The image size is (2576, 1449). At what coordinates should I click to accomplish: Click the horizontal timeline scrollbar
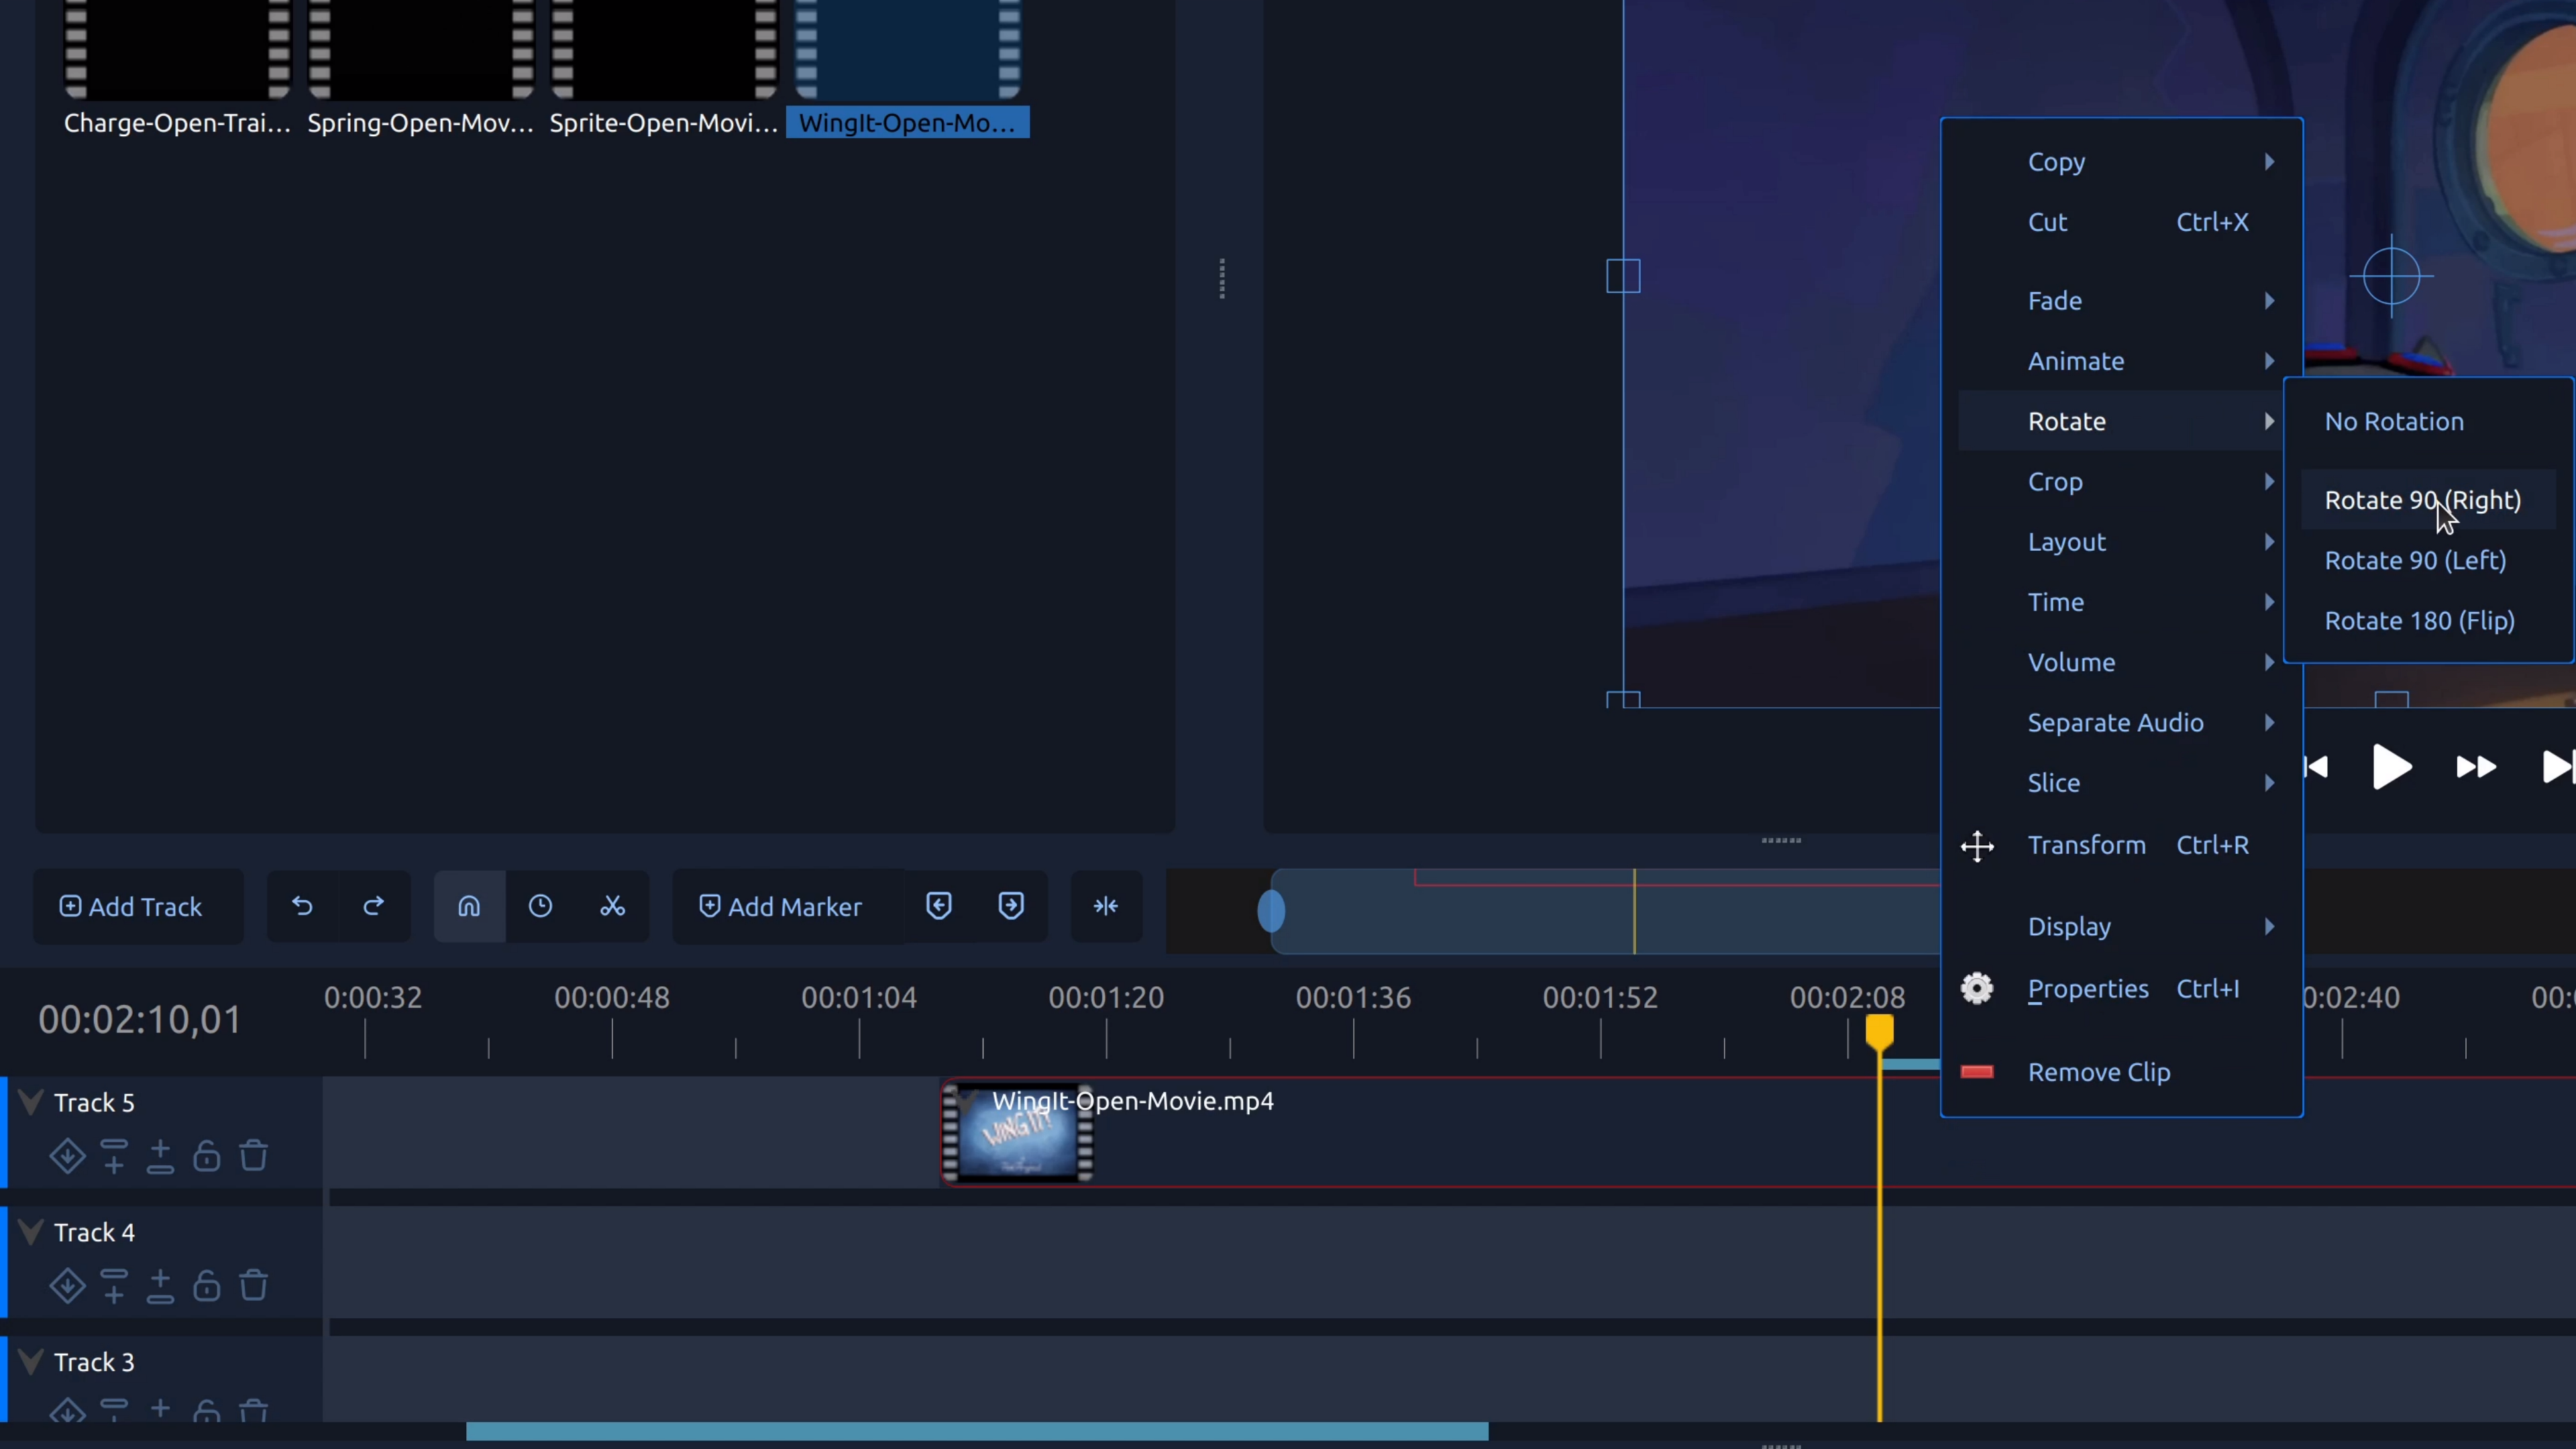(976, 1431)
